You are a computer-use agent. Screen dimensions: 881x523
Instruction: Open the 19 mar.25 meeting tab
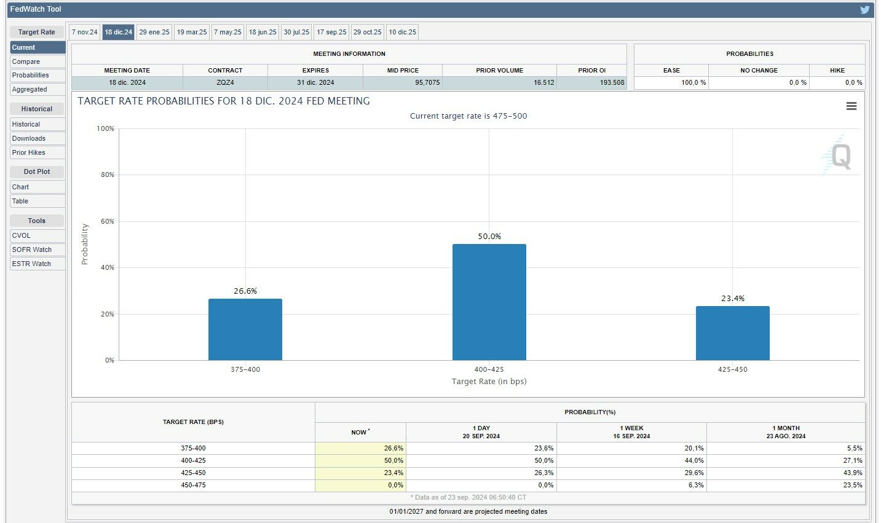[192, 32]
